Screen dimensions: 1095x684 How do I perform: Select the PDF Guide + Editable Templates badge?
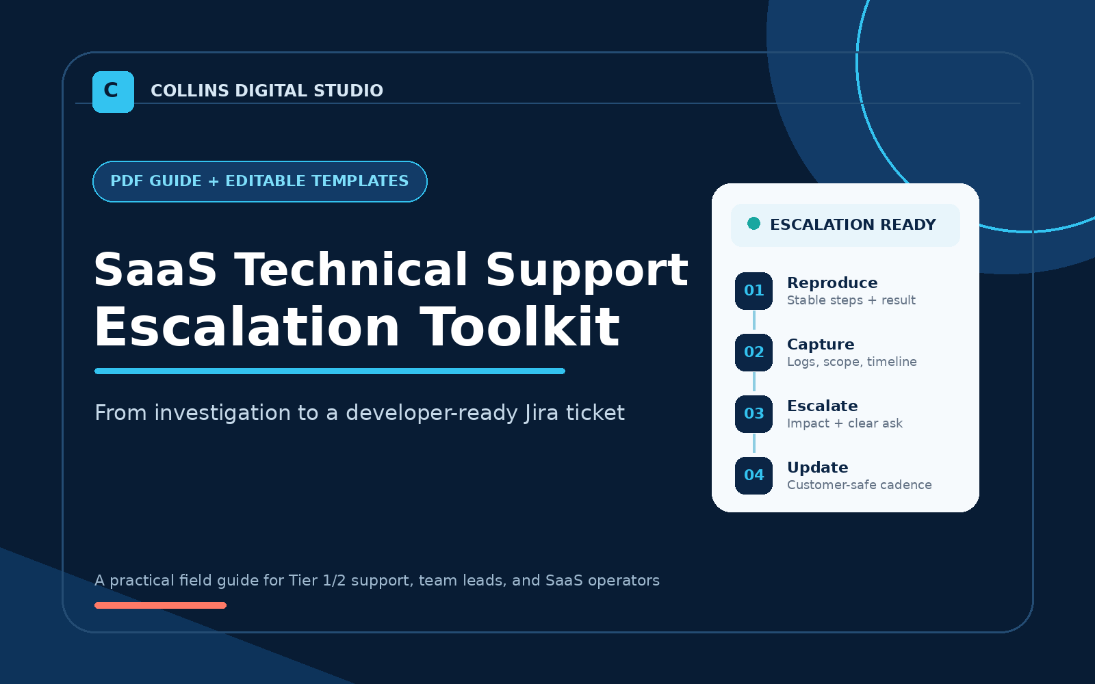[260, 181]
